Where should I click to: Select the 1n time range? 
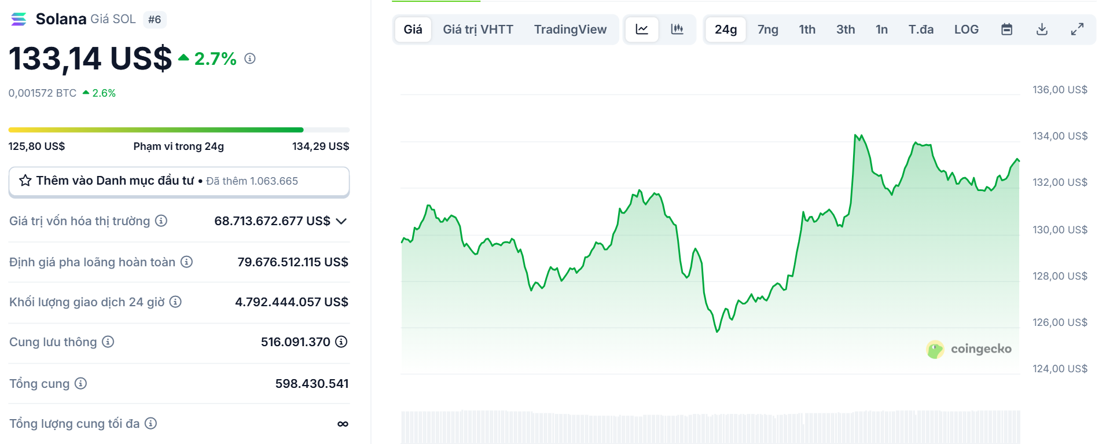point(881,30)
